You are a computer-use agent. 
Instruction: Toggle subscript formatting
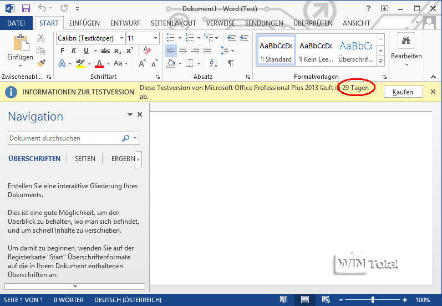tap(118, 51)
